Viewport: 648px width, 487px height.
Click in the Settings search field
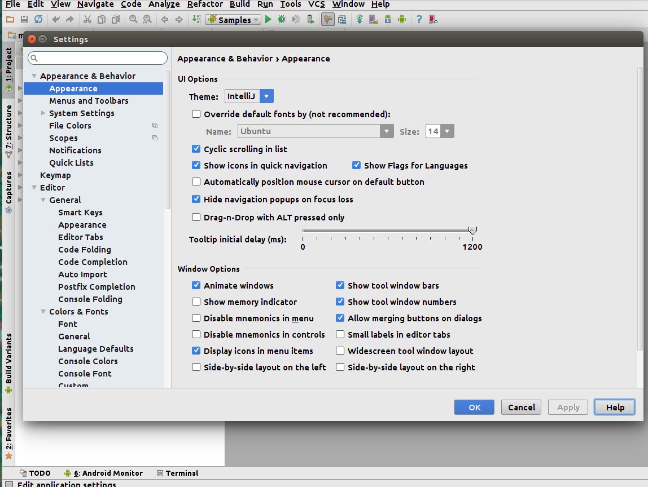98,58
